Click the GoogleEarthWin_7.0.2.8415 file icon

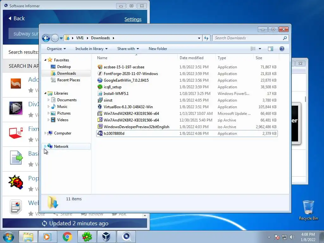[100, 80]
